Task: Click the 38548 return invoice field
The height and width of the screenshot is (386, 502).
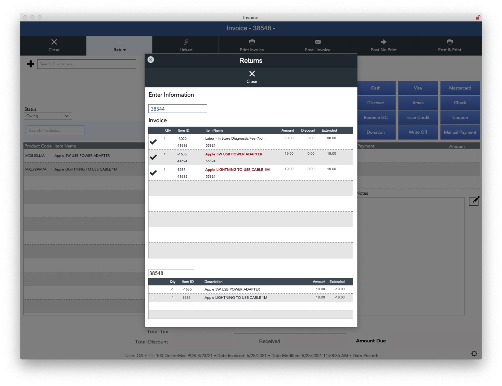Action: [171, 273]
